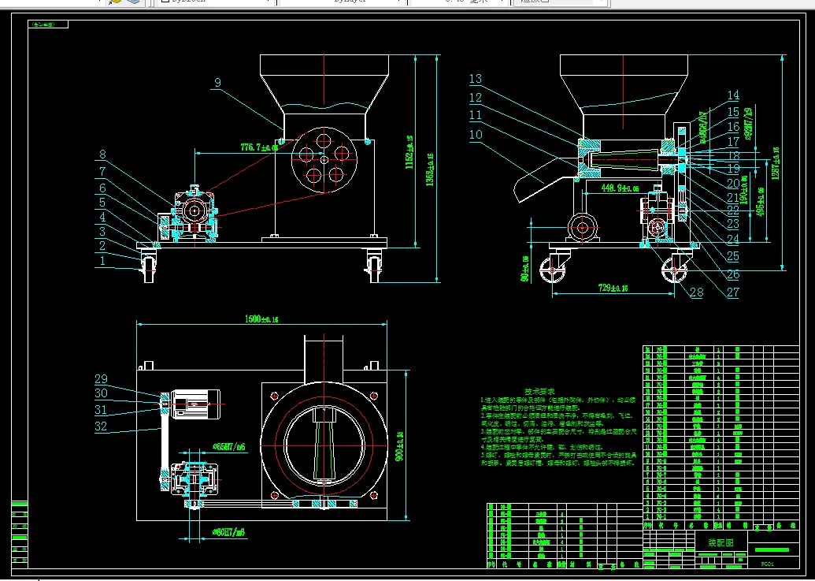Select part balloon number 7
Image resolution: width=815 pixels, height=581 pixels.
(103, 171)
